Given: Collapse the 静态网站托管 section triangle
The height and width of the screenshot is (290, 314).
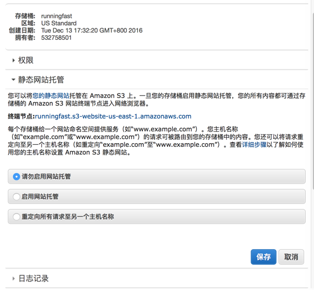Looking at the screenshot, I should click(x=14, y=80).
